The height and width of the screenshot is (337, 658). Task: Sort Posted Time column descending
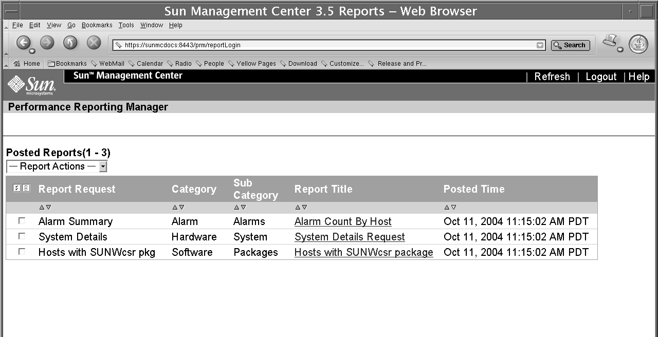(x=453, y=208)
